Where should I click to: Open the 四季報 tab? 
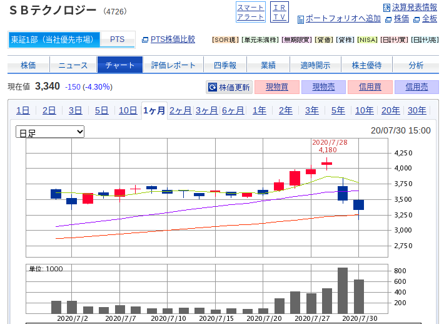tap(225, 65)
